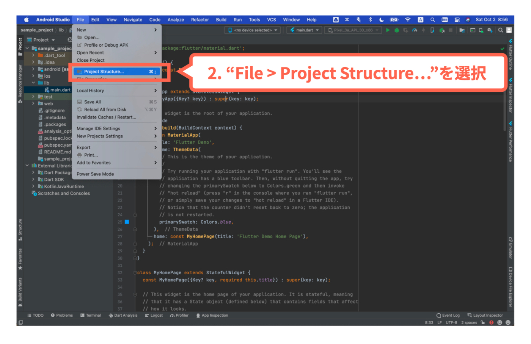Toggle the read-only lock in status bar
The width and height of the screenshot is (531, 344).
pos(483,323)
